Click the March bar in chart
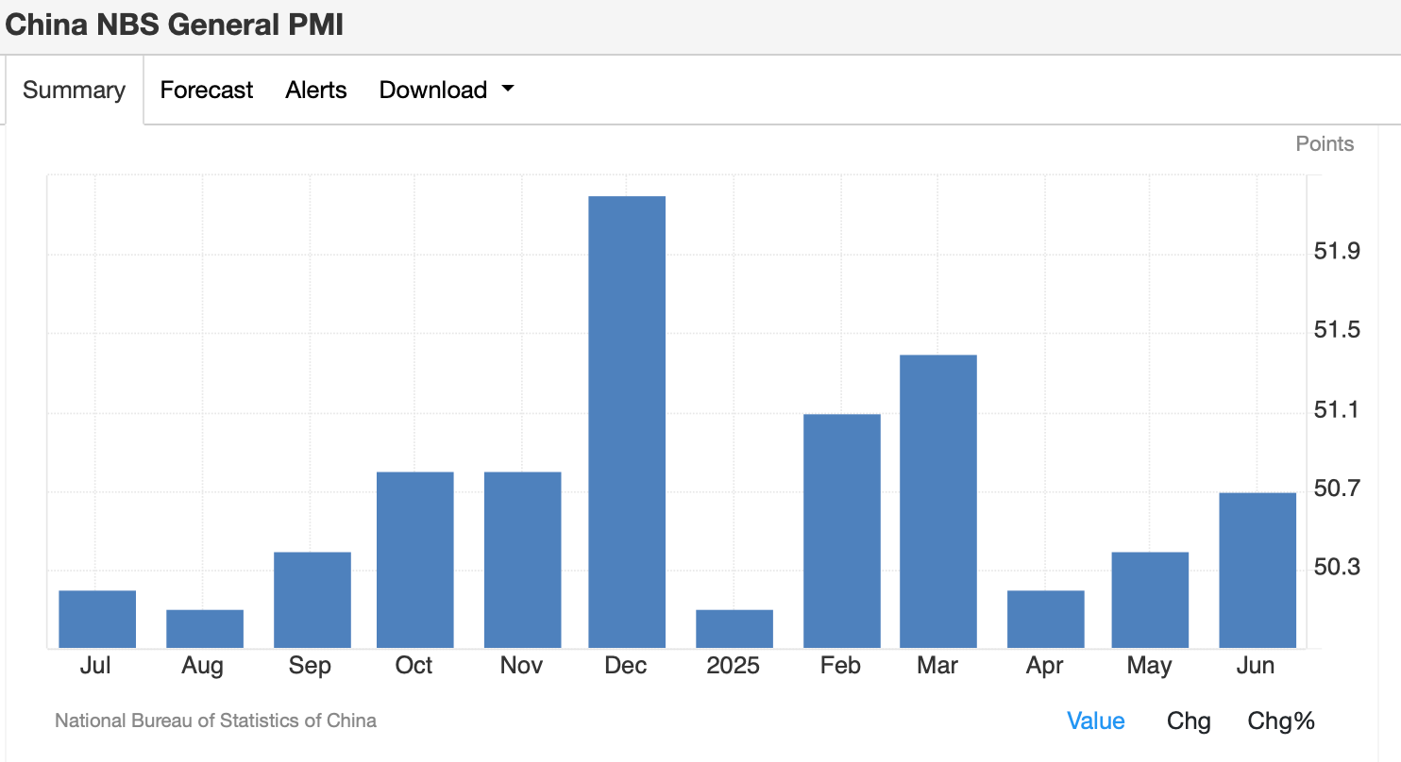The image size is (1401, 762). pyautogui.click(x=938, y=501)
